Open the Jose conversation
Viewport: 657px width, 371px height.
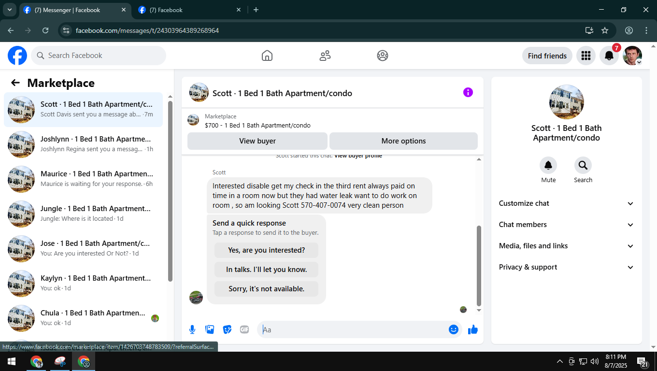pyautogui.click(x=84, y=249)
